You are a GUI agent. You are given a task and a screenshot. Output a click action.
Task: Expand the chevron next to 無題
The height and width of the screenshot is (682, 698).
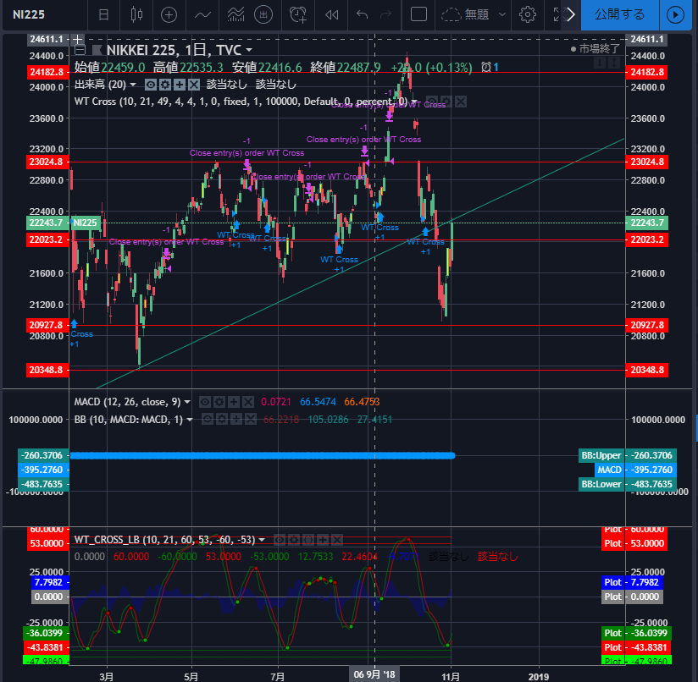[x=502, y=14]
